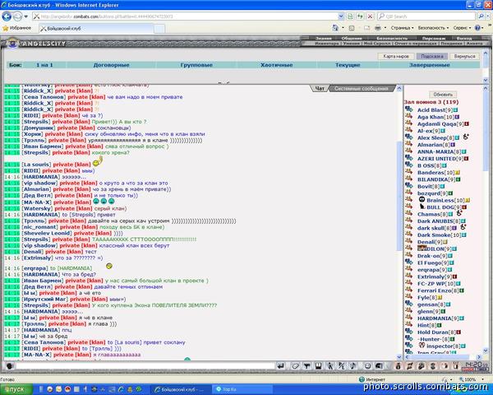Click player name Dark Smoke in list
The width and height of the screenshot is (493, 395).
coord(434,235)
